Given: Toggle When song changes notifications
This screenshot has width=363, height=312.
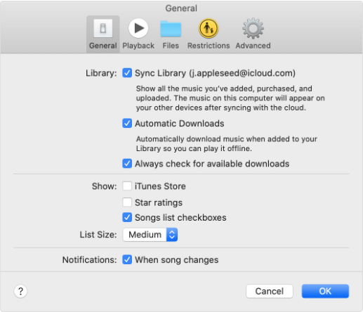Looking at the screenshot, I should (127, 259).
